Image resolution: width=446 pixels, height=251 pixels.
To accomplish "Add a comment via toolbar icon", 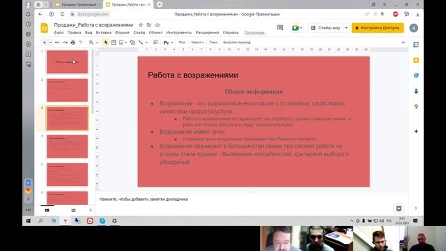I will pyautogui.click(x=155, y=43).
